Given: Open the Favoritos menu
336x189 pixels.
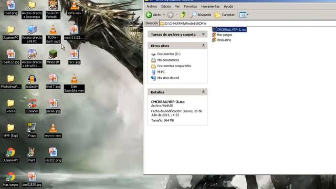Looking at the screenshot, I should 190,6.
